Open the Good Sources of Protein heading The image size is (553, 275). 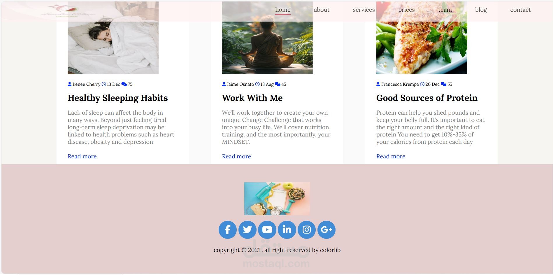point(427,98)
